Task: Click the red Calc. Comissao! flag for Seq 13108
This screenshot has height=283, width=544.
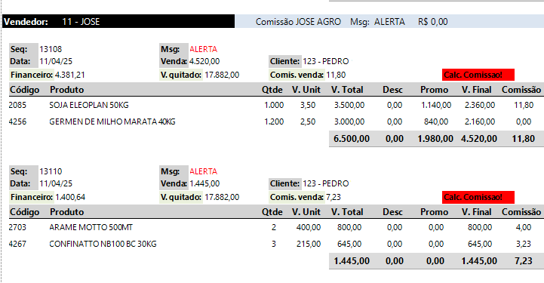Action: pos(478,75)
